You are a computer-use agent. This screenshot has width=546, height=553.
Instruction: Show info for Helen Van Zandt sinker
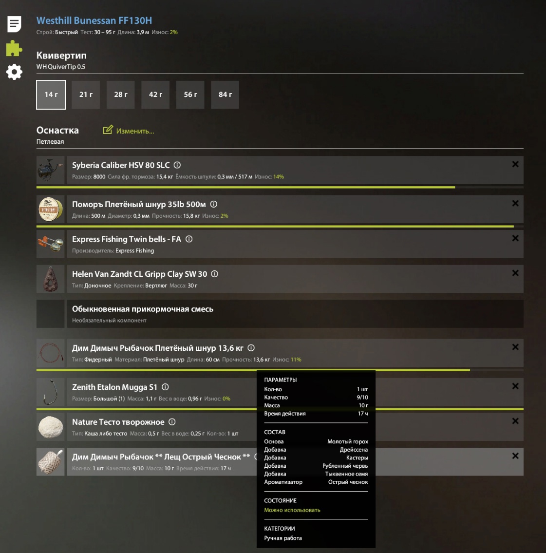[x=214, y=274]
